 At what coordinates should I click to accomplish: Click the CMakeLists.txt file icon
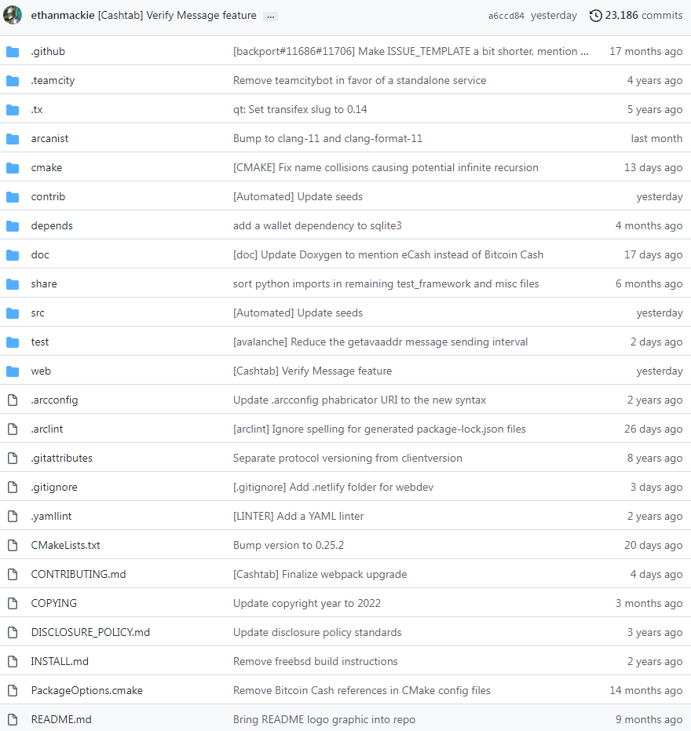point(13,545)
